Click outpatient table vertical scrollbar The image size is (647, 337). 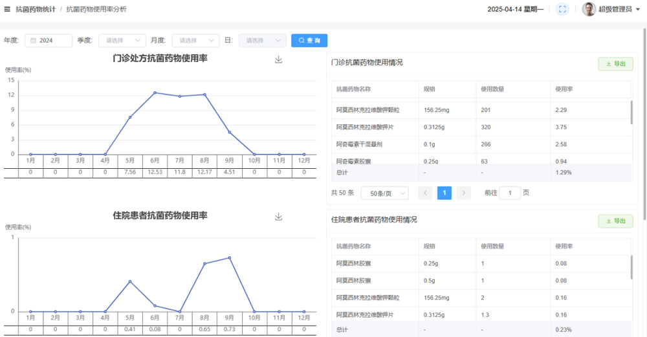(631, 112)
